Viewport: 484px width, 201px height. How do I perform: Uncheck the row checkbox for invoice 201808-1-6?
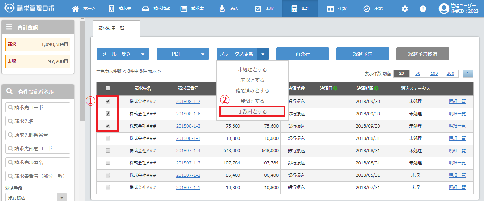point(108,114)
